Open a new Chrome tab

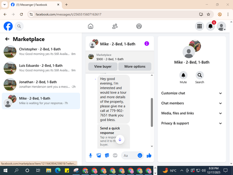[x=67, y=5]
